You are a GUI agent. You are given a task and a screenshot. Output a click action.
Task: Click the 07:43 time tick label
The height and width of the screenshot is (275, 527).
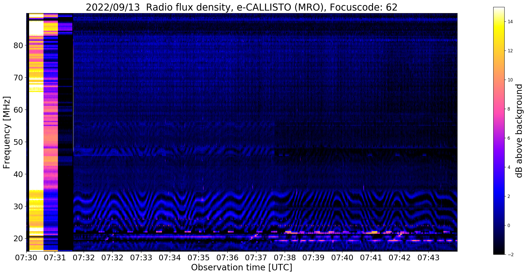point(429,257)
